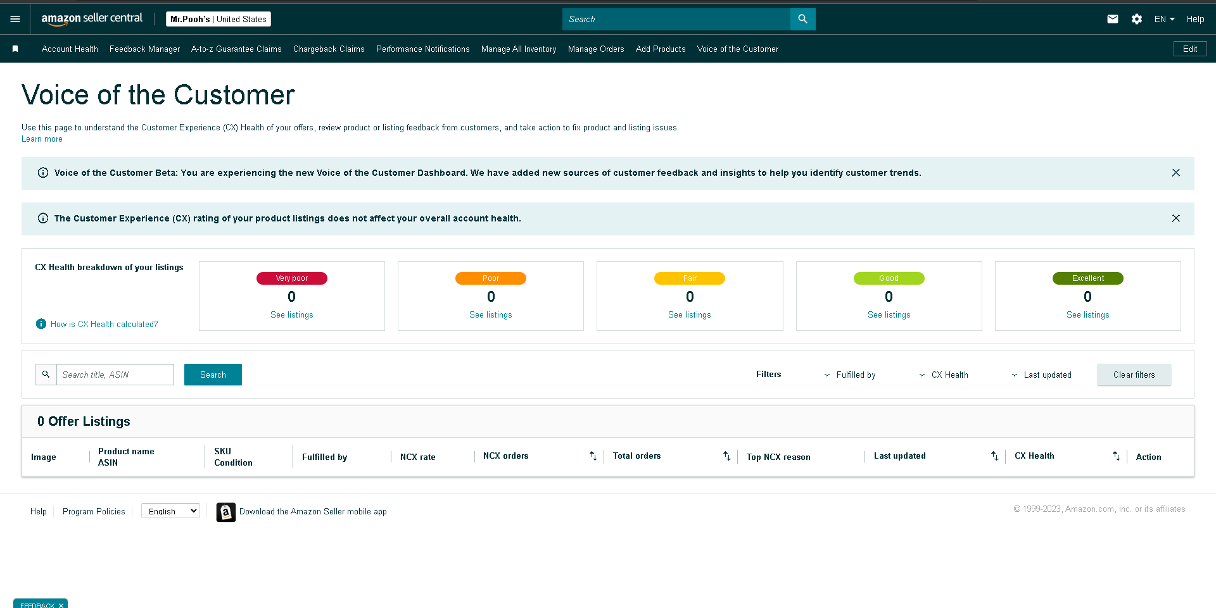Click Download the Amazon Seller mobile app
The width and height of the screenshot is (1216, 608).
pyautogui.click(x=313, y=511)
